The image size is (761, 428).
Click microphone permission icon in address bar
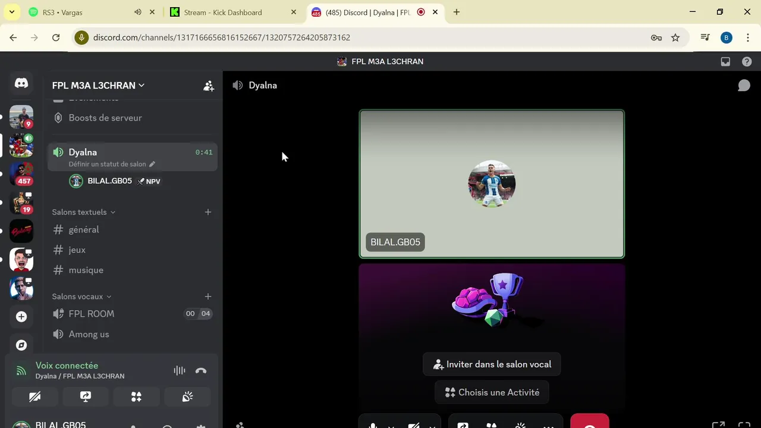(x=82, y=37)
